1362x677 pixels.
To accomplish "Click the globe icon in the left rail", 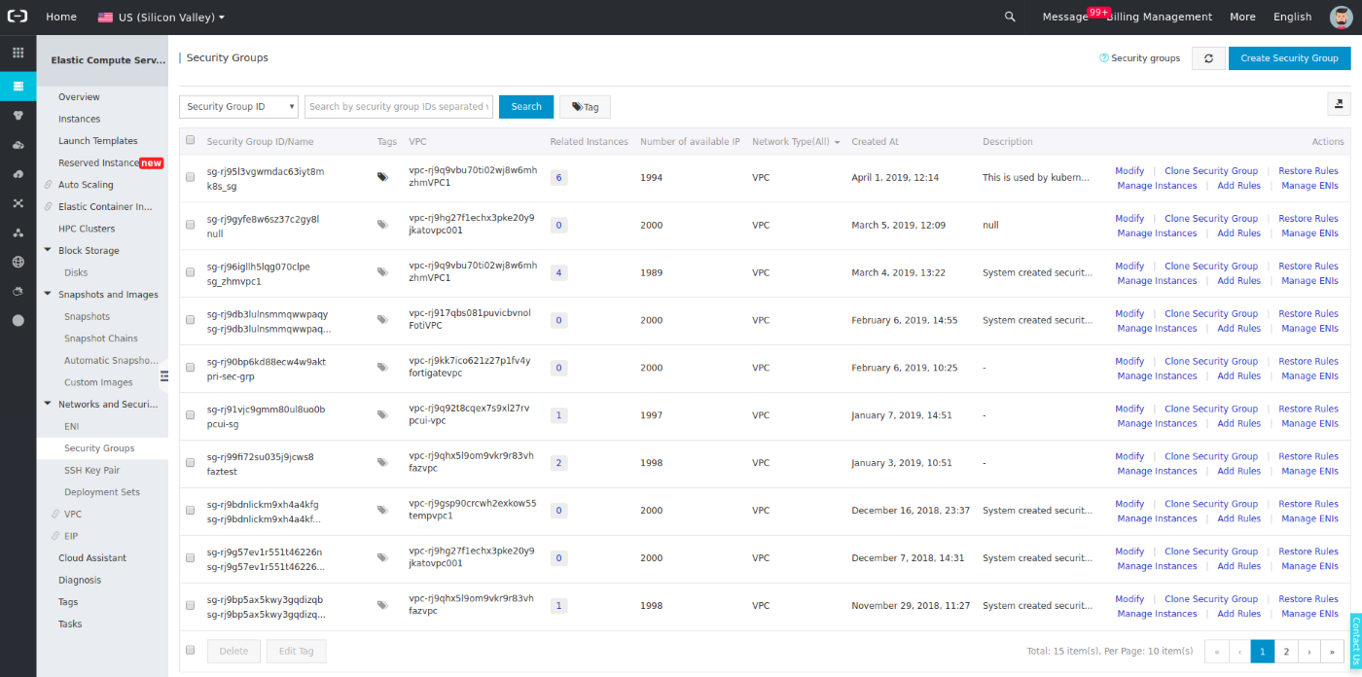I will click(18, 262).
